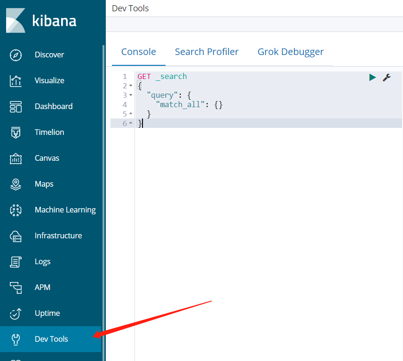Screen dimensions: 403x361
Task: Click the Maps pin icon
Action: tap(16, 184)
